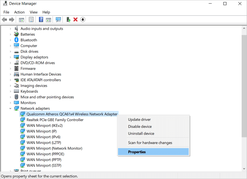Click the Forward navigation arrow
247x179 pixels.
pos(12,19)
